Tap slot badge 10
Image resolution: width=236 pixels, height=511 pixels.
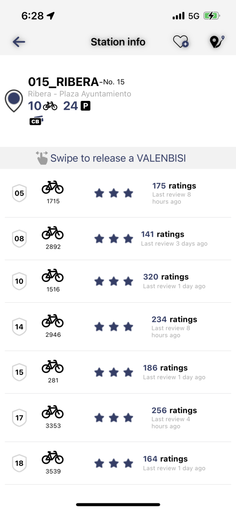coord(19,281)
